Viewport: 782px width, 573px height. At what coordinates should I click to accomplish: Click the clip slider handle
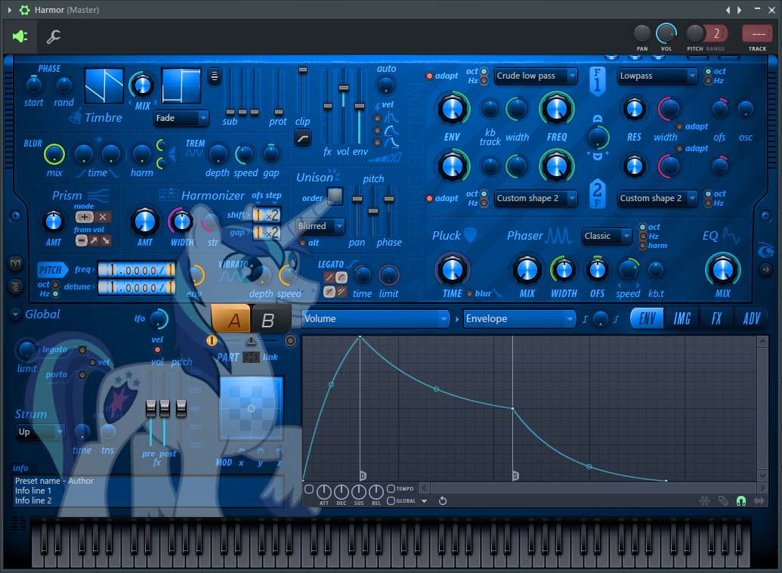point(303,70)
